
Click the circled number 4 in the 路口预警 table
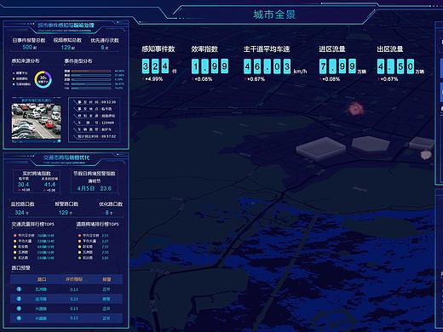click(x=19, y=318)
